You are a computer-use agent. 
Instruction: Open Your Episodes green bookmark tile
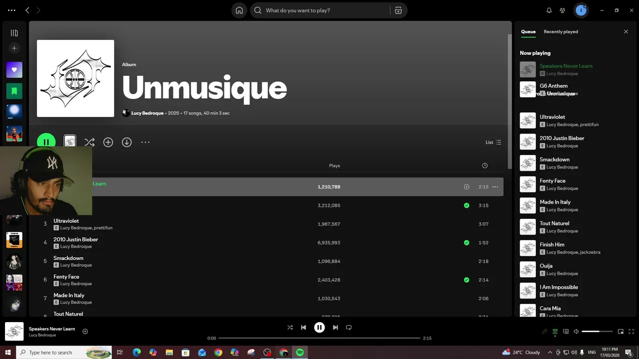tap(14, 91)
